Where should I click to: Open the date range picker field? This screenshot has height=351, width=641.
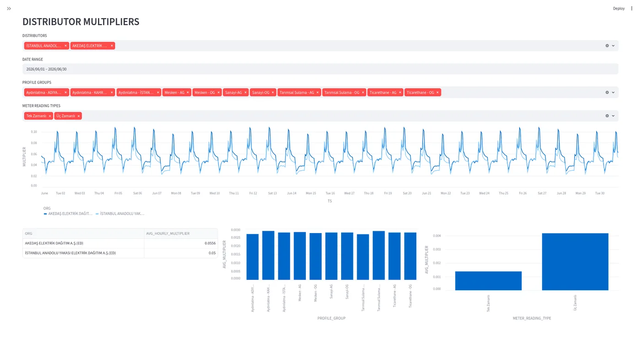tap(320, 69)
